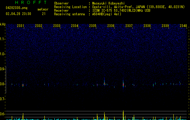Click the date stamp 02.04.28 23:30

click(18, 14)
